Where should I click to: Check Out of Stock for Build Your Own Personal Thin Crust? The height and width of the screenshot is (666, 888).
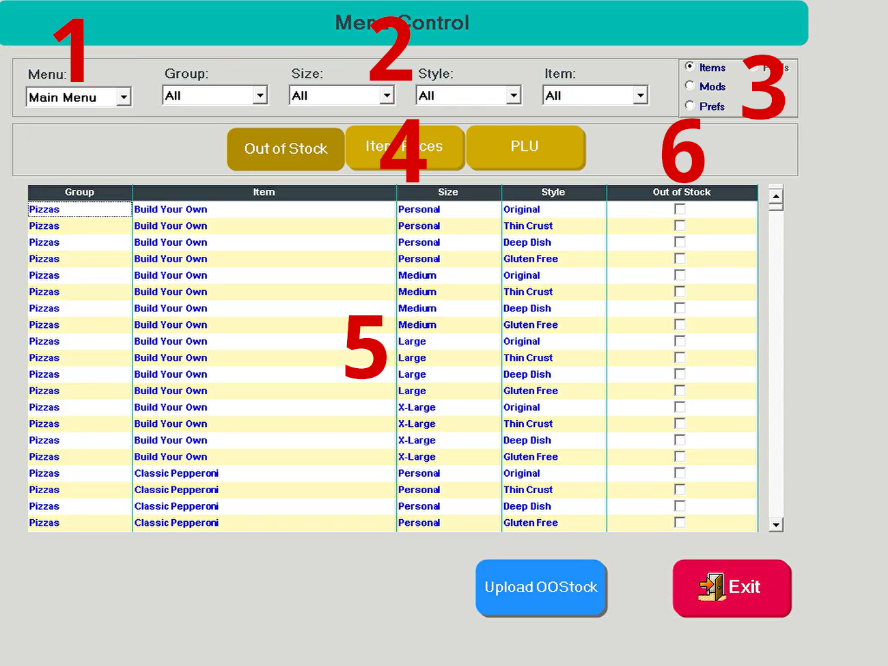tap(680, 225)
